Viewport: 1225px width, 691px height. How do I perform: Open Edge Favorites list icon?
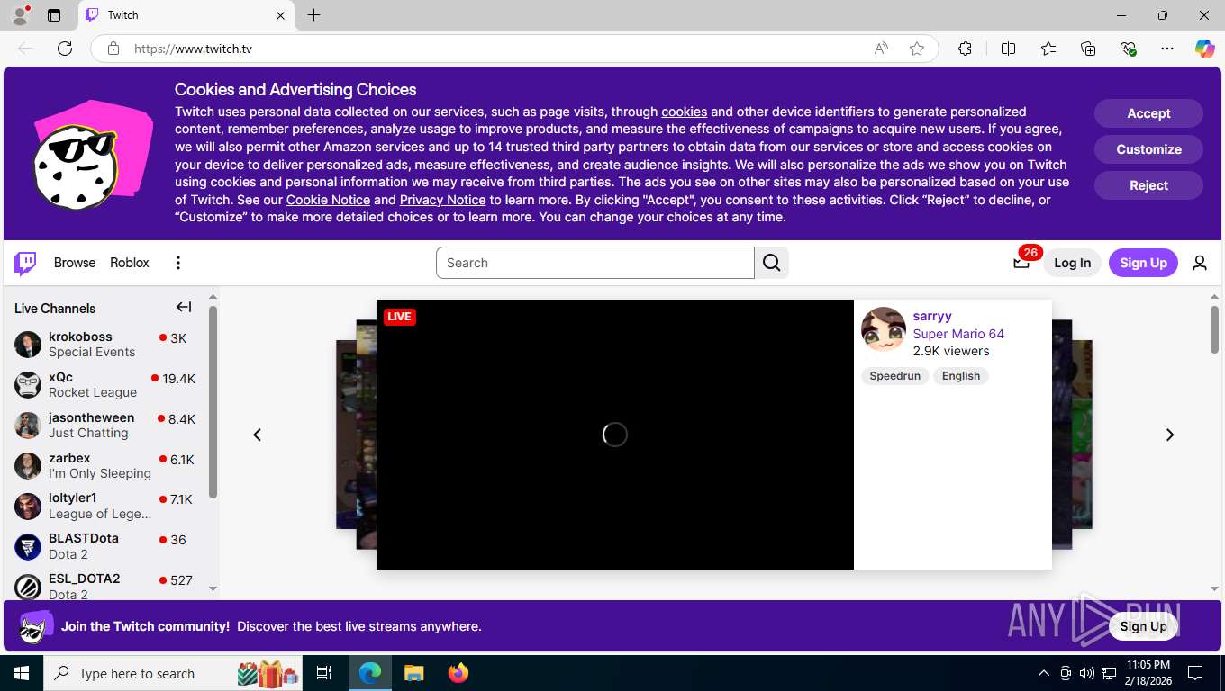(x=1048, y=49)
